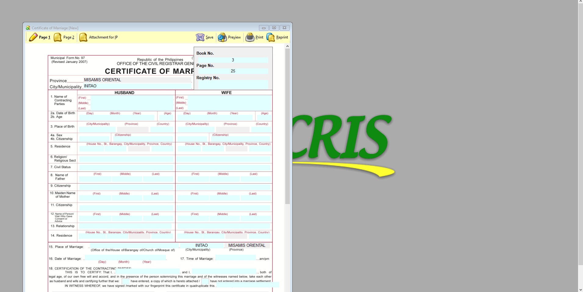Click husband's birthplace City/Municipality field
Image resolution: width=583 pixels, height=292 pixels.
point(97,129)
